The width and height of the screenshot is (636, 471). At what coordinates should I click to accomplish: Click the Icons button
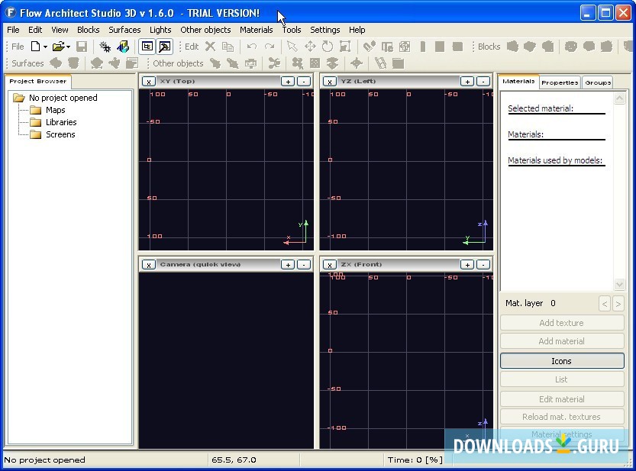pos(561,361)
